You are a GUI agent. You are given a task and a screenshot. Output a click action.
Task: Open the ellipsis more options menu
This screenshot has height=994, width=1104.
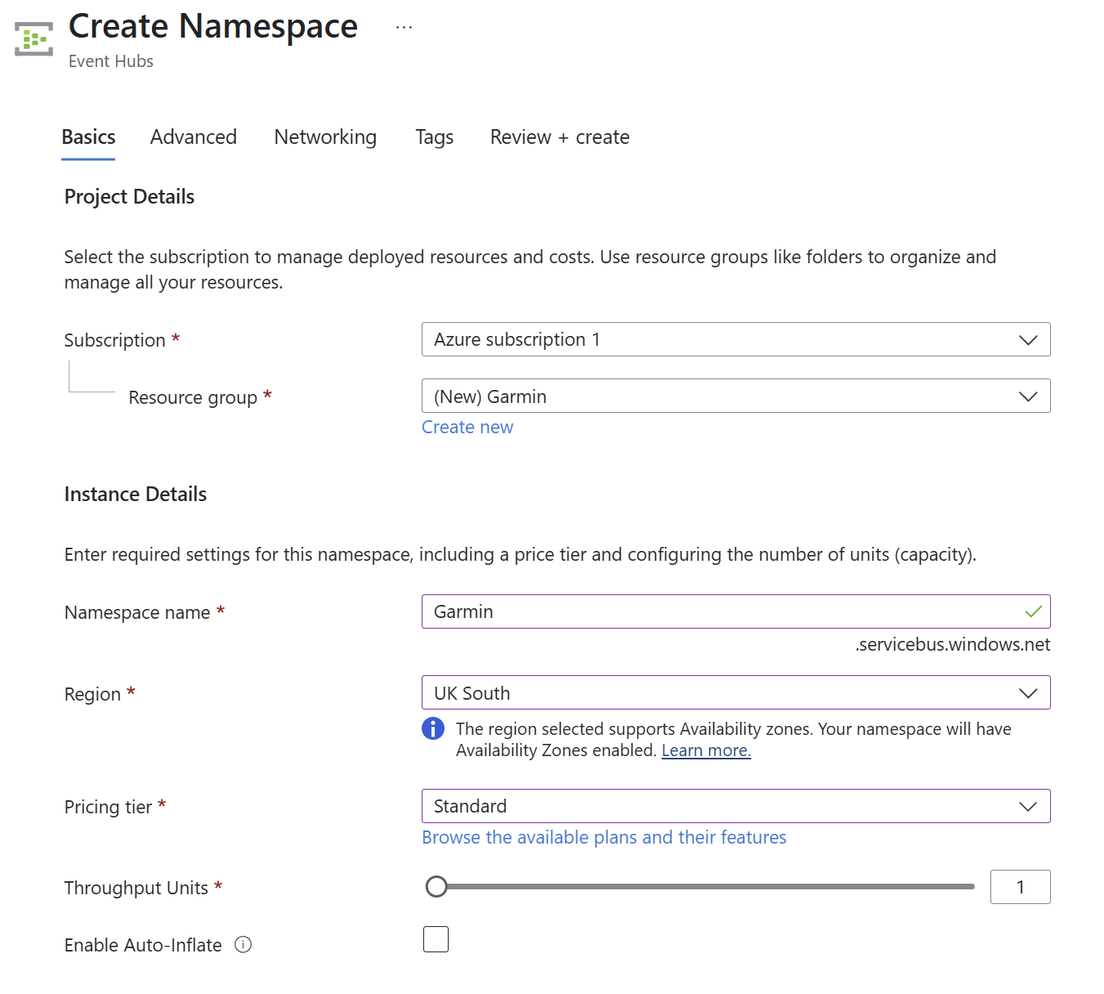(x=404, y=28)
